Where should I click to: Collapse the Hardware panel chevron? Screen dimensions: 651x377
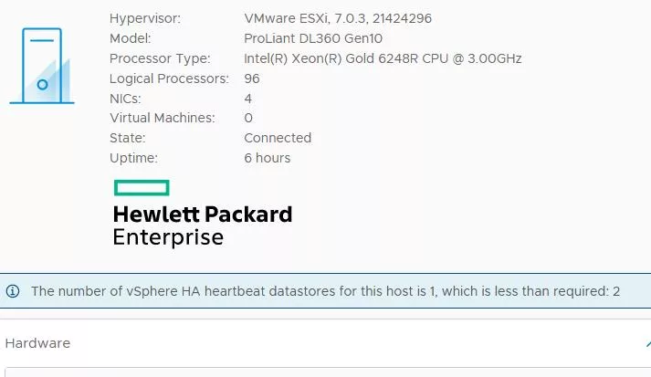pos(648,343)
